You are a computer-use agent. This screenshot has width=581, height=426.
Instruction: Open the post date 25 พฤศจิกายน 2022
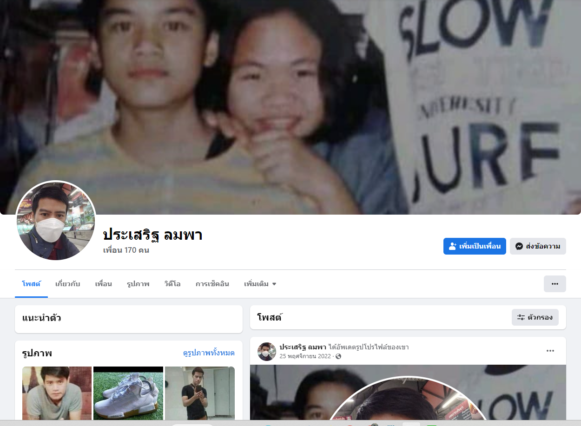point(305,356)
